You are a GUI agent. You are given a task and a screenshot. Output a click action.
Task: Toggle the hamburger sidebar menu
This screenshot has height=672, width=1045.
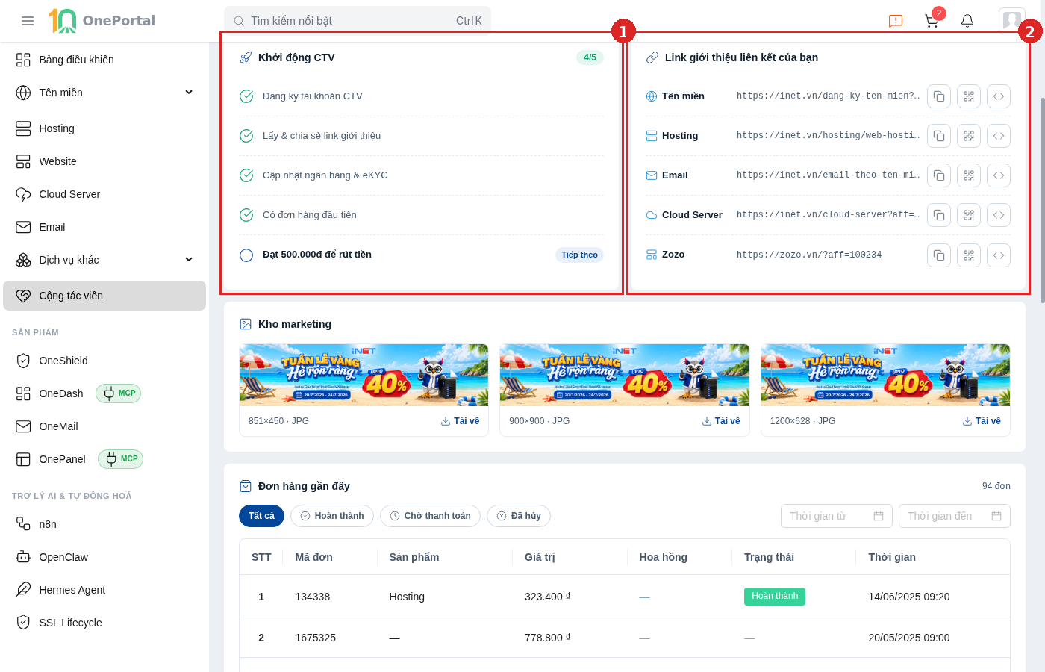(x=28, y=21)
